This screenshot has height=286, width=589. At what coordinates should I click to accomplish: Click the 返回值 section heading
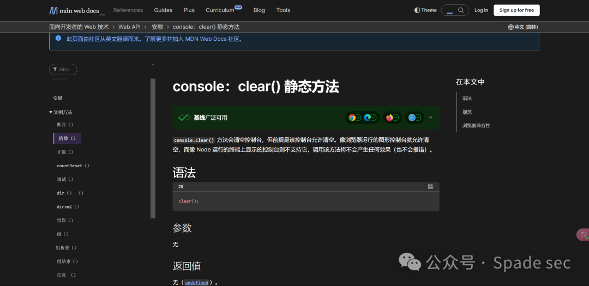(x=187, y=266)
